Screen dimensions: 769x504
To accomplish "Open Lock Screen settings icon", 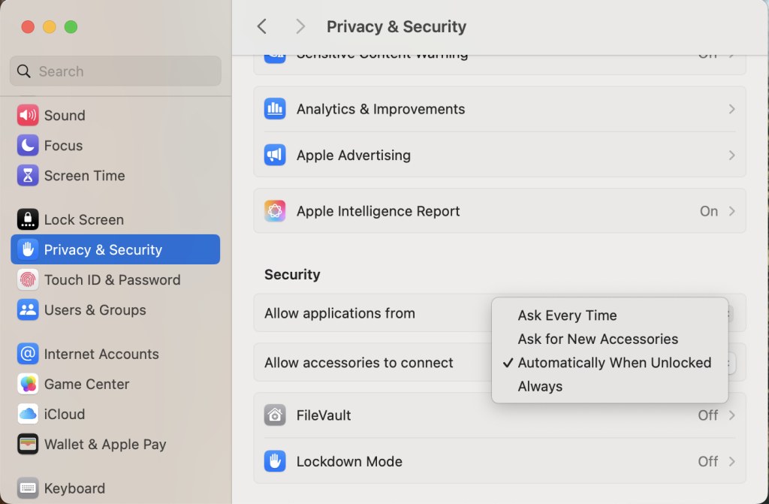I will pos(28,219).
